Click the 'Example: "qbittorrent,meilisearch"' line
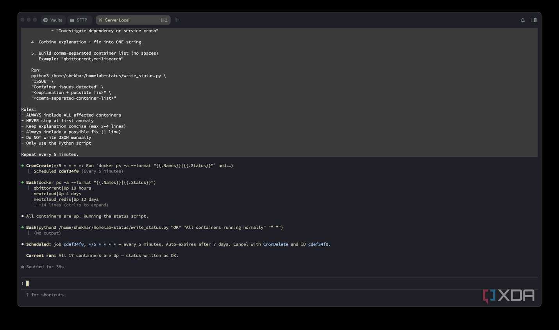The image size is (559, 330). pyautogui.click(x=81, y=59)
